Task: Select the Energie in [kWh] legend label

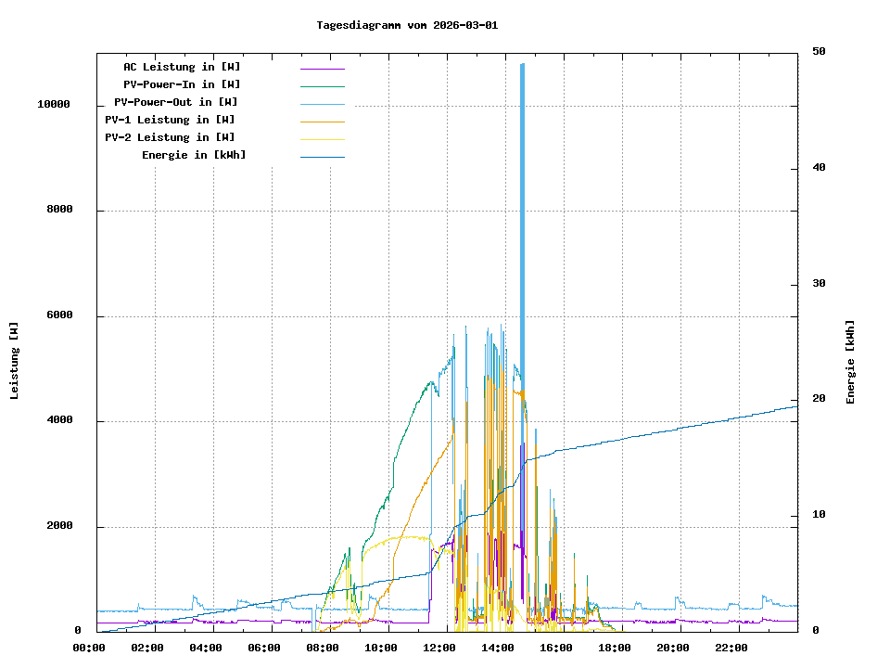Action: point(194,155)
